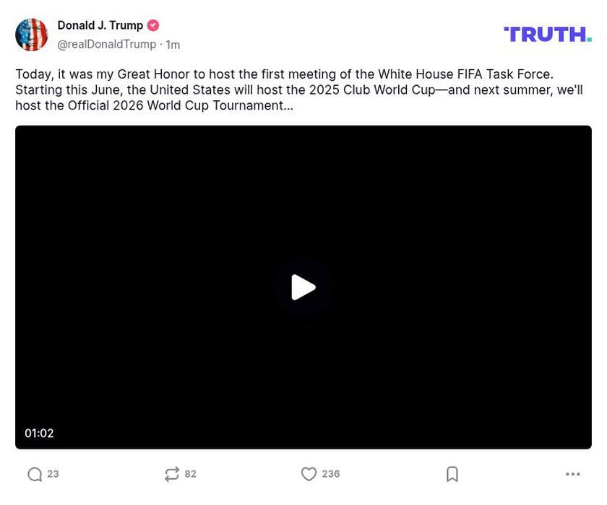607x505 pixels.
Task: Click Donald J. Trump's profile avatar
Action: (x=32, y=33)
